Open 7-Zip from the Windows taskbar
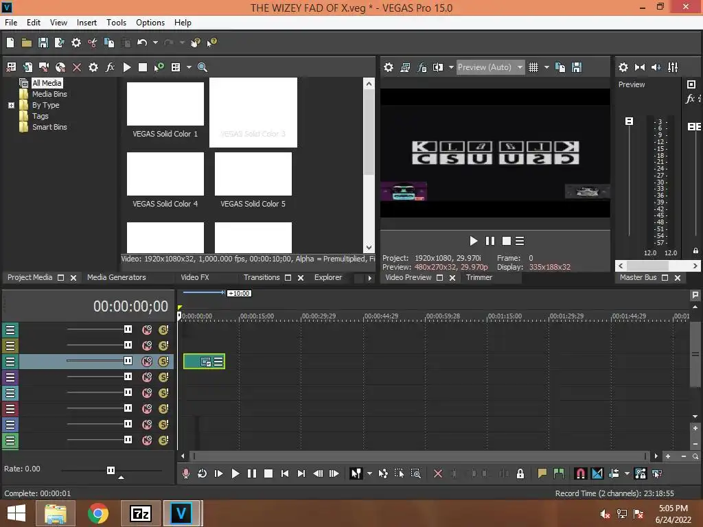The width and height of the screenshot is (703, 527). tap(141, 513)
